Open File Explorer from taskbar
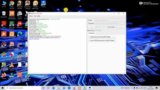The image size is (160, 90). 59,88
